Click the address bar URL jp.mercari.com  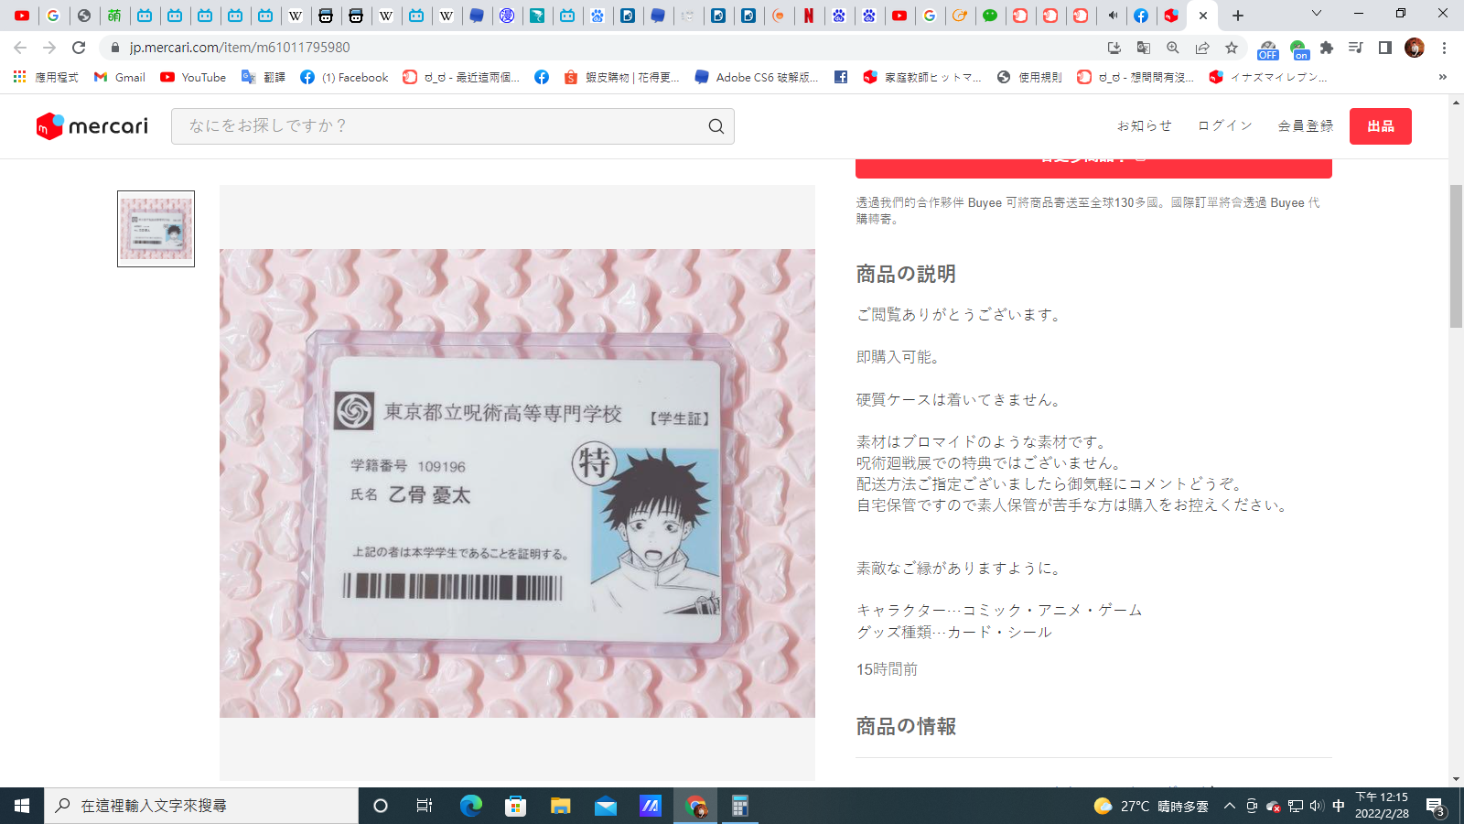[x=240, y=48]
